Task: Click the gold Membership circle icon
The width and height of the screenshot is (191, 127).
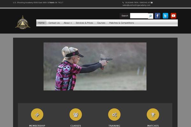Action: 37,115
